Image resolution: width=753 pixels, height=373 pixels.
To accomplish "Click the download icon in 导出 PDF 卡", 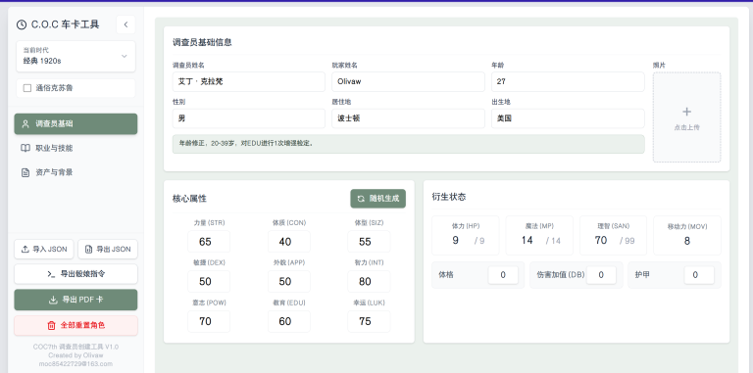I will click(53, 300).
